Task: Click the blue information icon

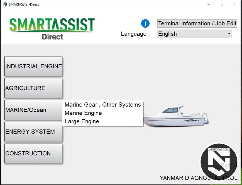Action: point(145,24)
